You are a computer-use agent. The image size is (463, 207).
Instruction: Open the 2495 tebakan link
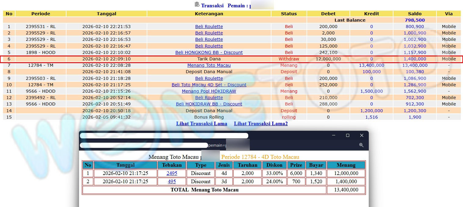point(172,173)
